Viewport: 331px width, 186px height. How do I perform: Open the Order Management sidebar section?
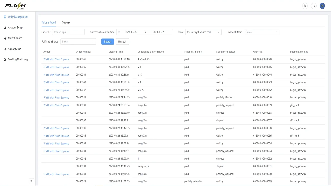point(18,17)
